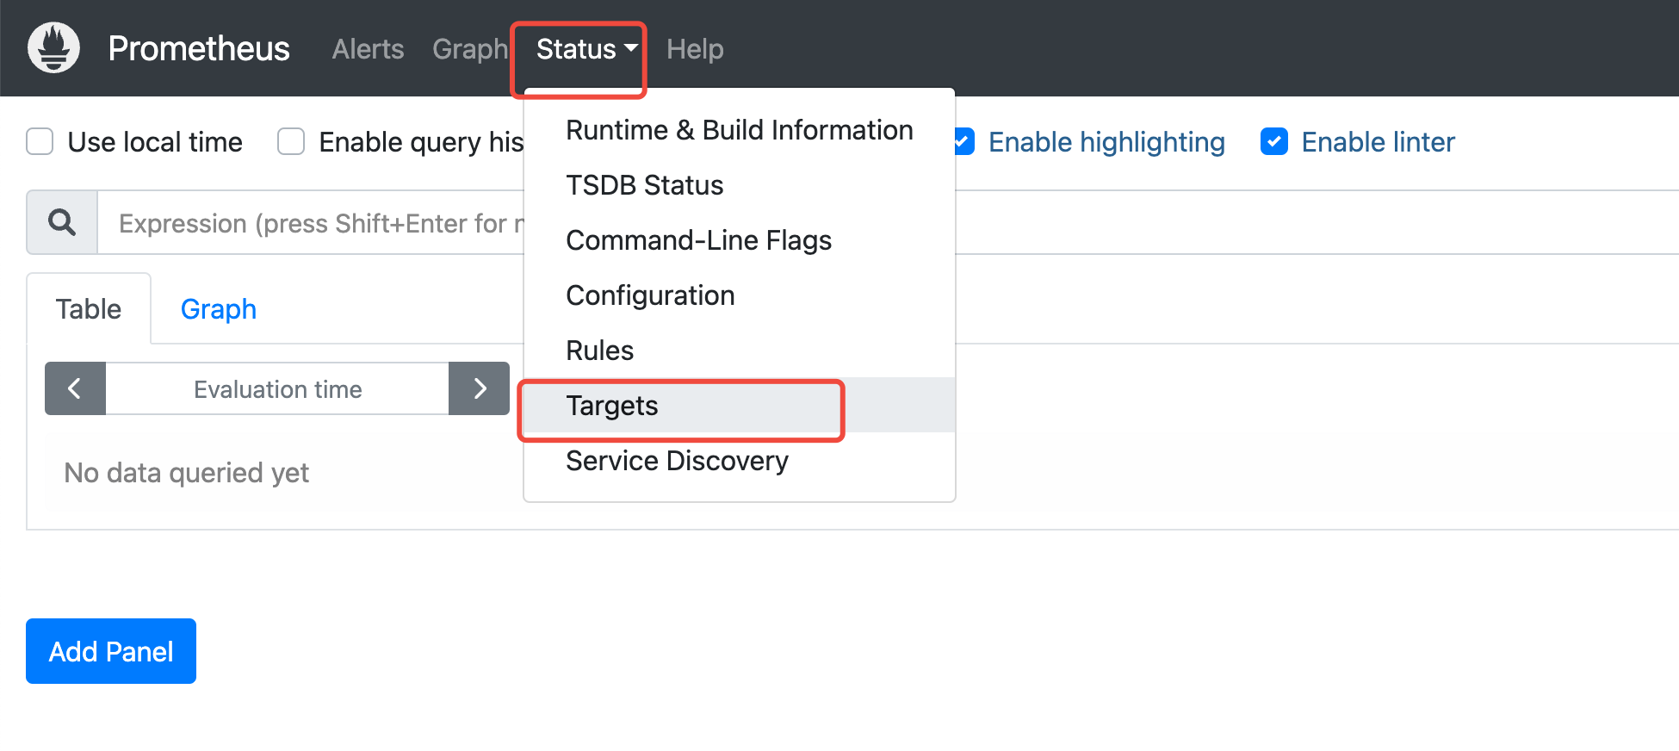Click the Prometheus brand title
The image size is (1679, 751).
tap(199, 48)
